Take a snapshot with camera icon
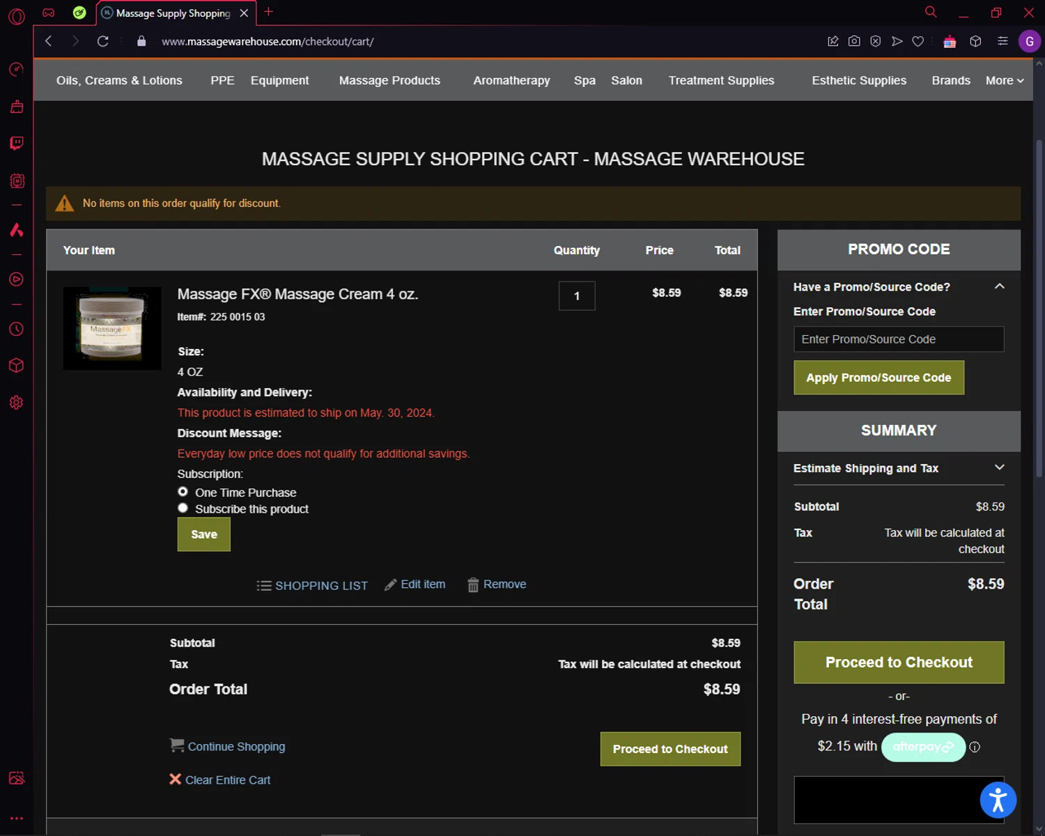Screen dimensions: 1045x836 click(854, 41)
